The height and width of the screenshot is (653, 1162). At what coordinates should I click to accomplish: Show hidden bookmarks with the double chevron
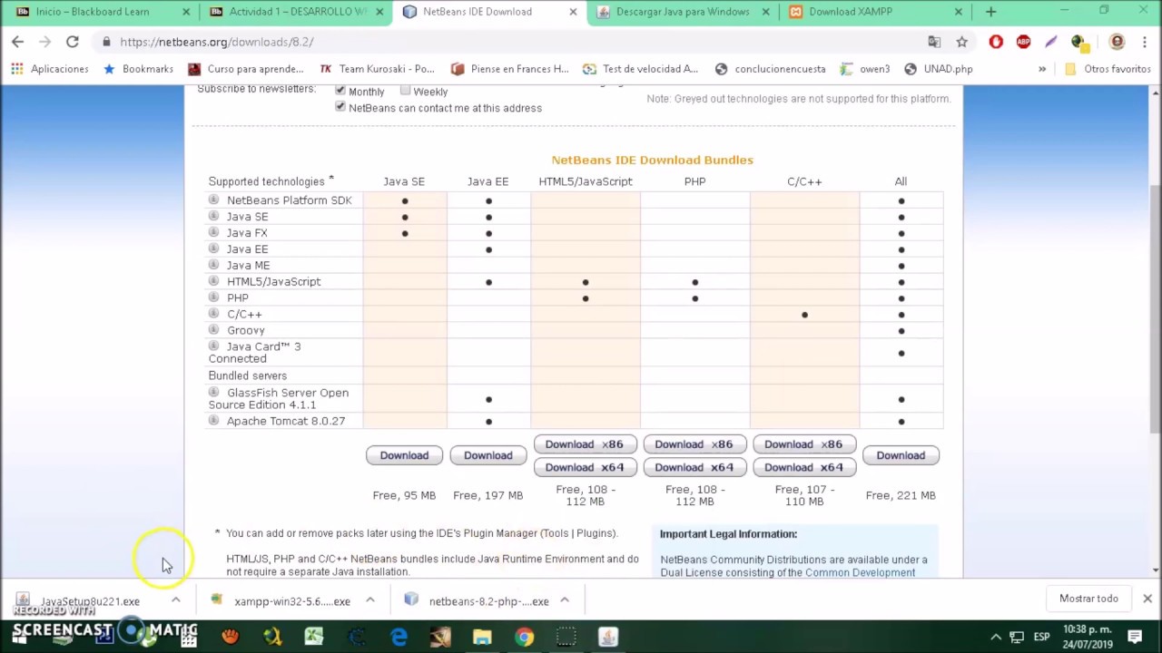[1042, 69]
